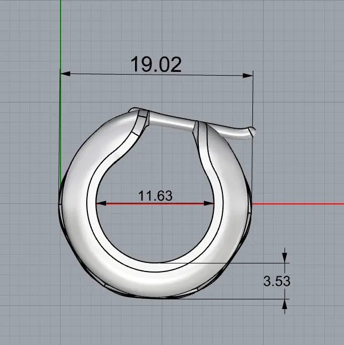
Task: Click the 11.63 inner diameter dimension text
Action: tap(155, 196)
